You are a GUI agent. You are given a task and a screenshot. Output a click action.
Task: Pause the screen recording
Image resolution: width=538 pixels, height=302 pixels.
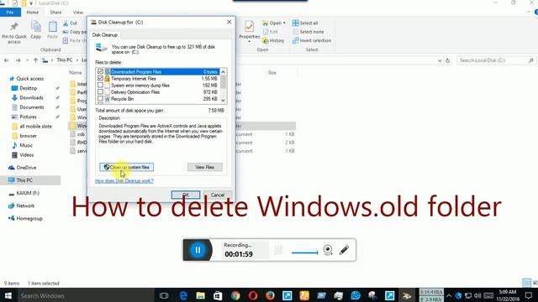198,250
